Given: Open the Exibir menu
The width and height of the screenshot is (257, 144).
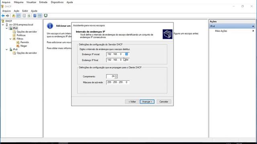Looking at the screenshot, I should pyautogui.click(x=25, y=11).
